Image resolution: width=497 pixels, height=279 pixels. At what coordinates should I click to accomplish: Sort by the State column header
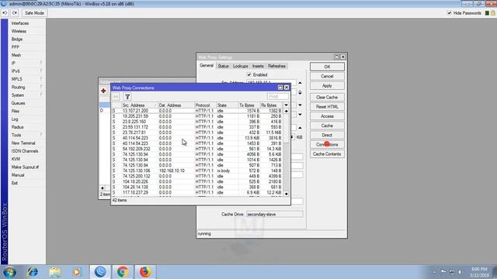227,105
